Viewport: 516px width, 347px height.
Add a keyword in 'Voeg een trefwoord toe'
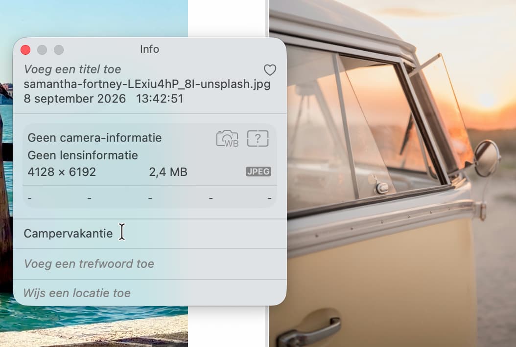click(x=150, y=264)
